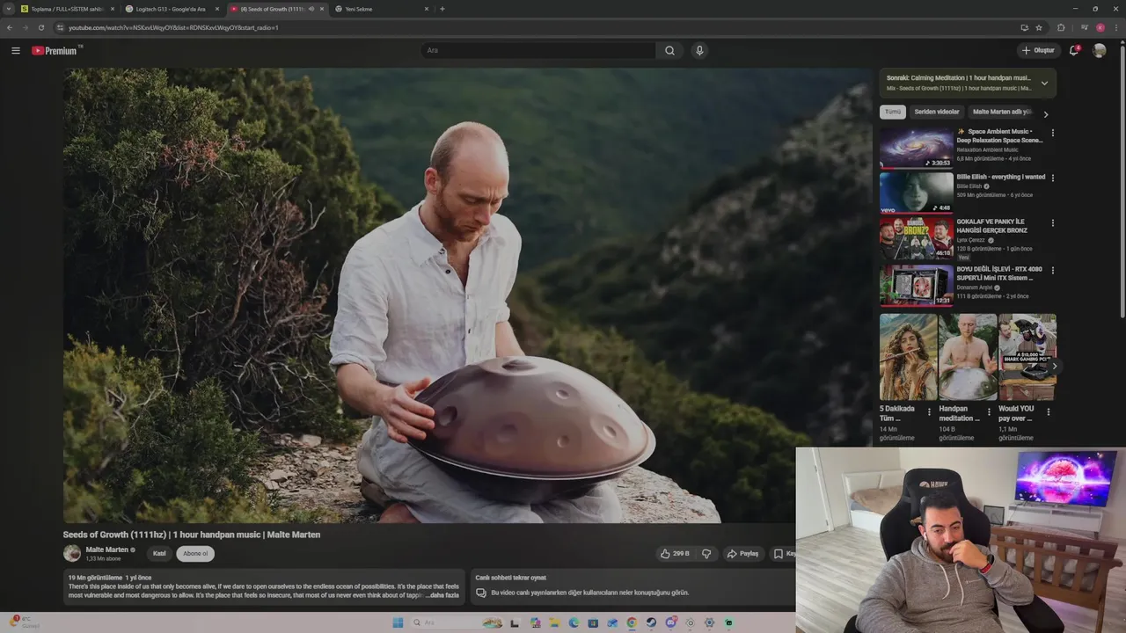The image size is (1126, 633).
Task: Go back with the browser back arrow
Action: click(10, 27)
